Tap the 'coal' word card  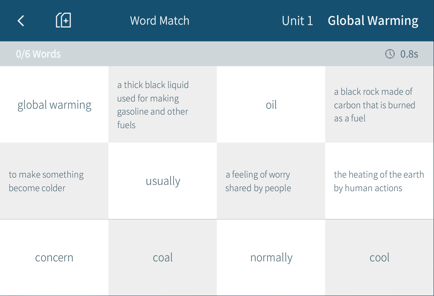pyautogui.click(x=163, y=258)
